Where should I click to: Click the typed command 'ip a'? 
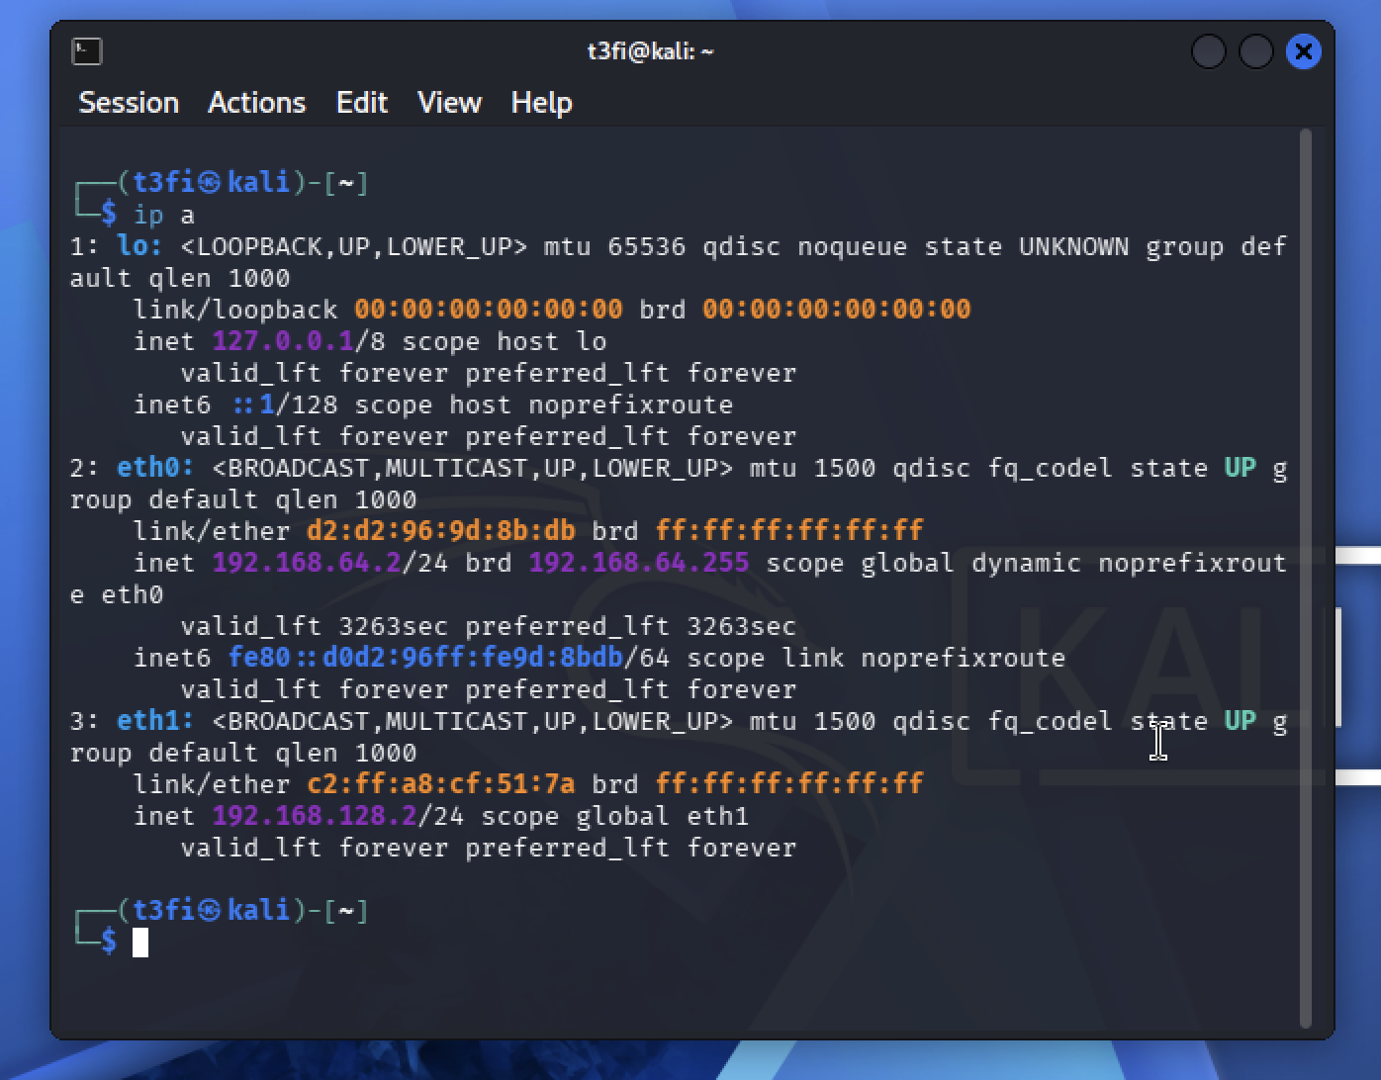164,215
